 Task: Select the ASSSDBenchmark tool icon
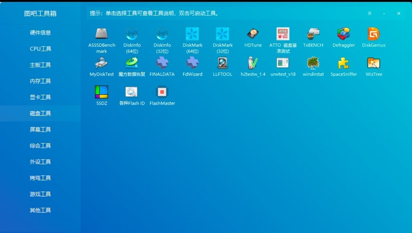click(x=102, y=34)
